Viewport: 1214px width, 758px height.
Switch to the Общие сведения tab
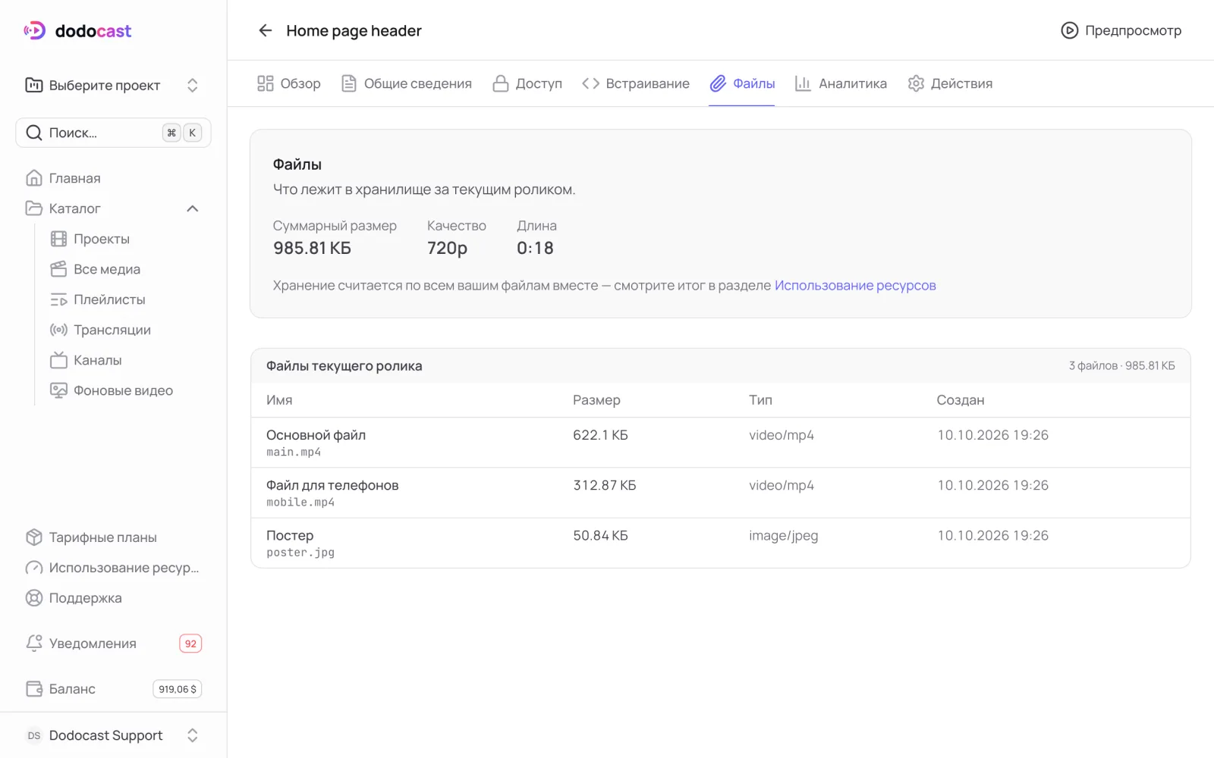(407, 83)
